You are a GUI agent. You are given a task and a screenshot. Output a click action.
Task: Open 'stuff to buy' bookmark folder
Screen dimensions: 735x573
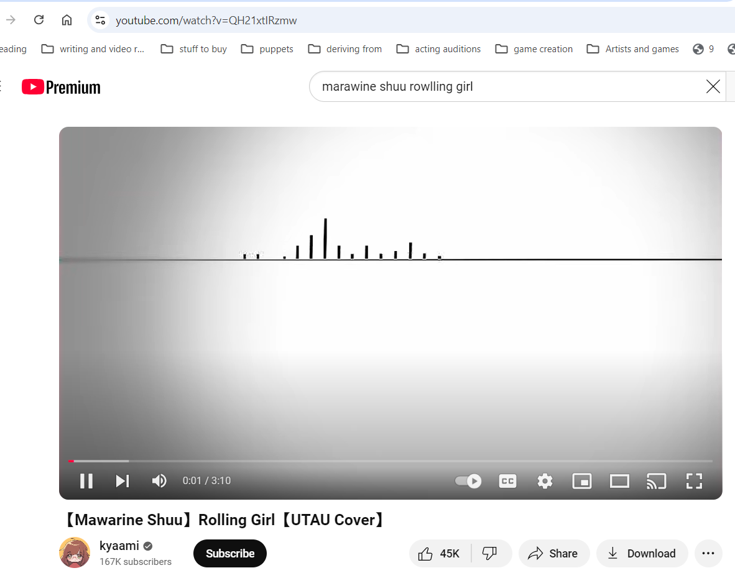(x=193, y=49)
